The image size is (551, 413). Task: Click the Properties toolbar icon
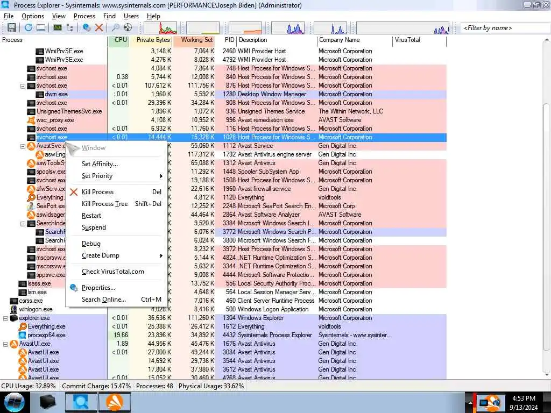pyautogui.click(x=87, y=27)
